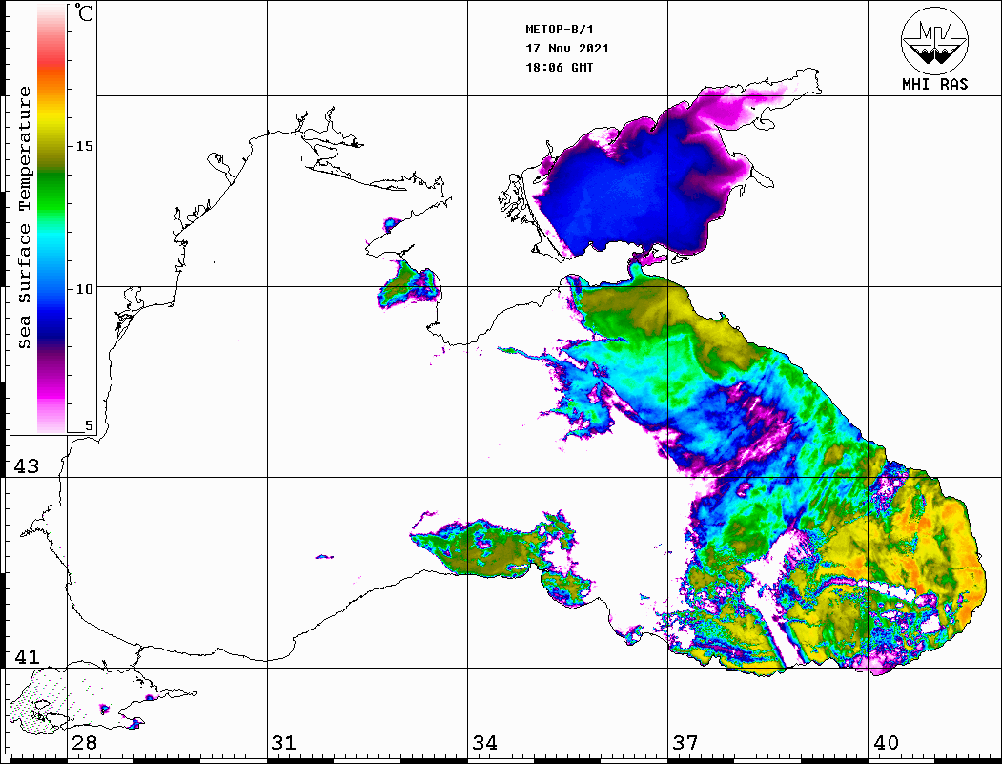This screenshot has width=1002, height=764.
Task: Click the '5' tick on color scale
Action: point(89,425)
